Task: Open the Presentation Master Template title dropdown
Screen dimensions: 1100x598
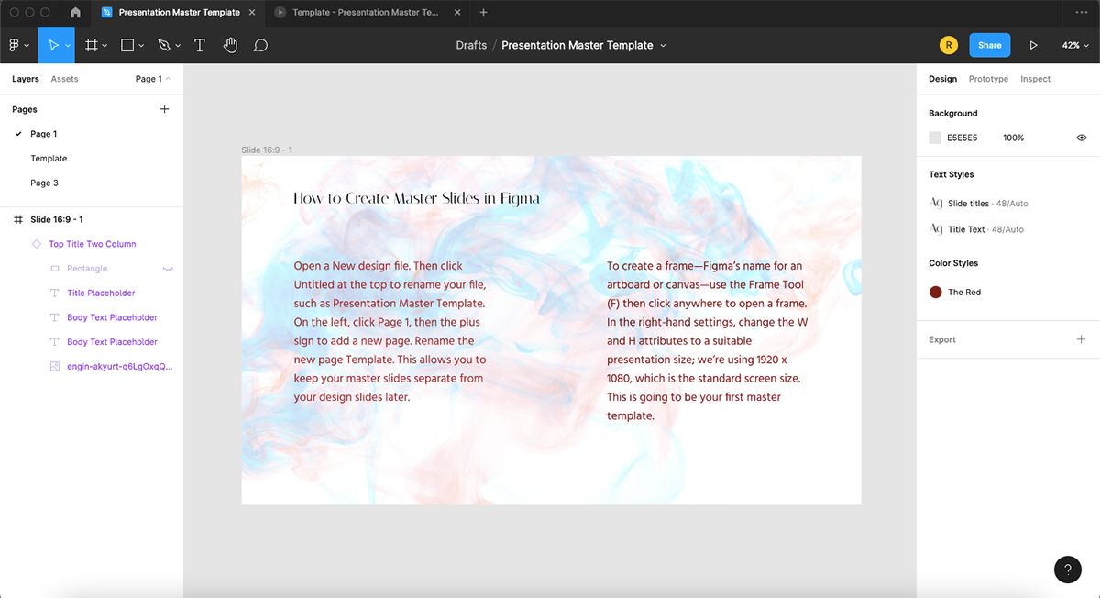Action: tap(663, 44)
